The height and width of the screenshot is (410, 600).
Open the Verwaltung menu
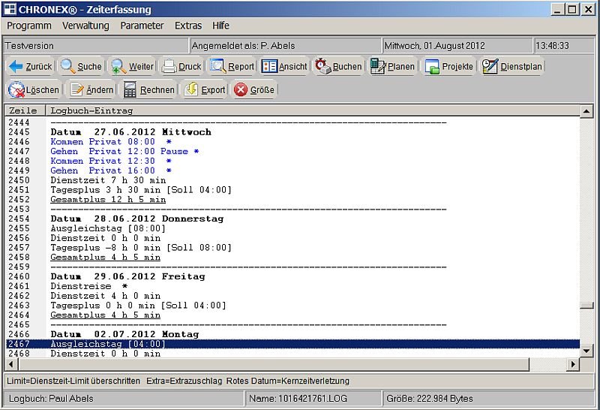click(x=85, y=26)
